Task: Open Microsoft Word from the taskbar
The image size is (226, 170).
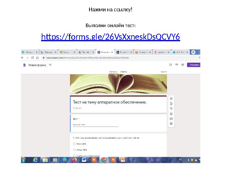Action: [84, 160]
